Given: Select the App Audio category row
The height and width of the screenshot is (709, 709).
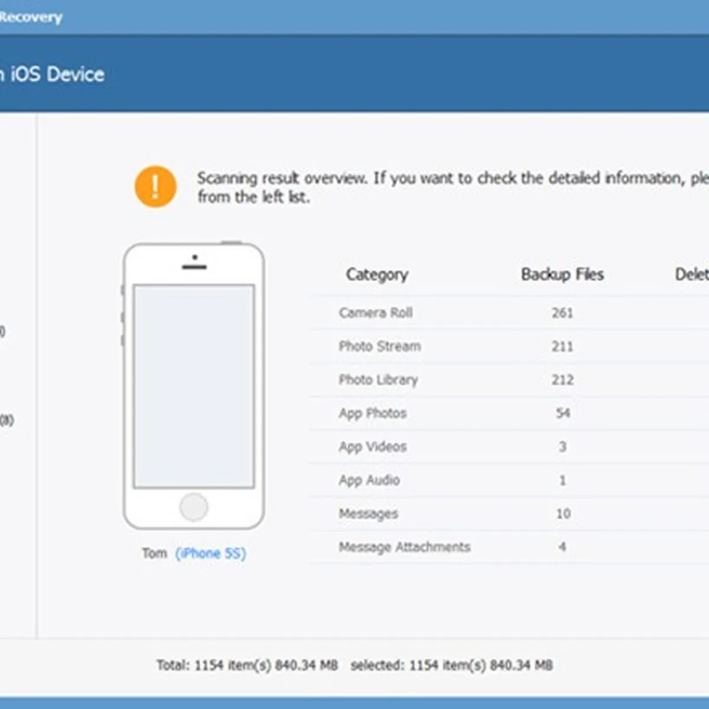Looking at the screenshot, I should pos(509,480).
